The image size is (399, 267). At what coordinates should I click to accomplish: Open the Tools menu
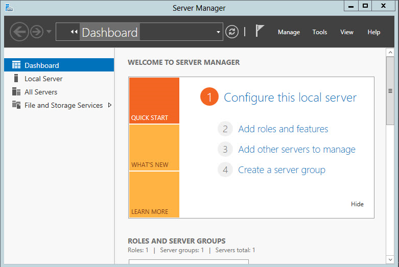pyautogui.click(x=320, y=32)
